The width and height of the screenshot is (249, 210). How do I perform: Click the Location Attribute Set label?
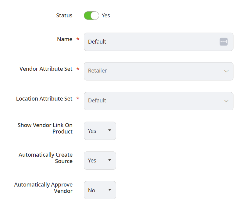44,99
